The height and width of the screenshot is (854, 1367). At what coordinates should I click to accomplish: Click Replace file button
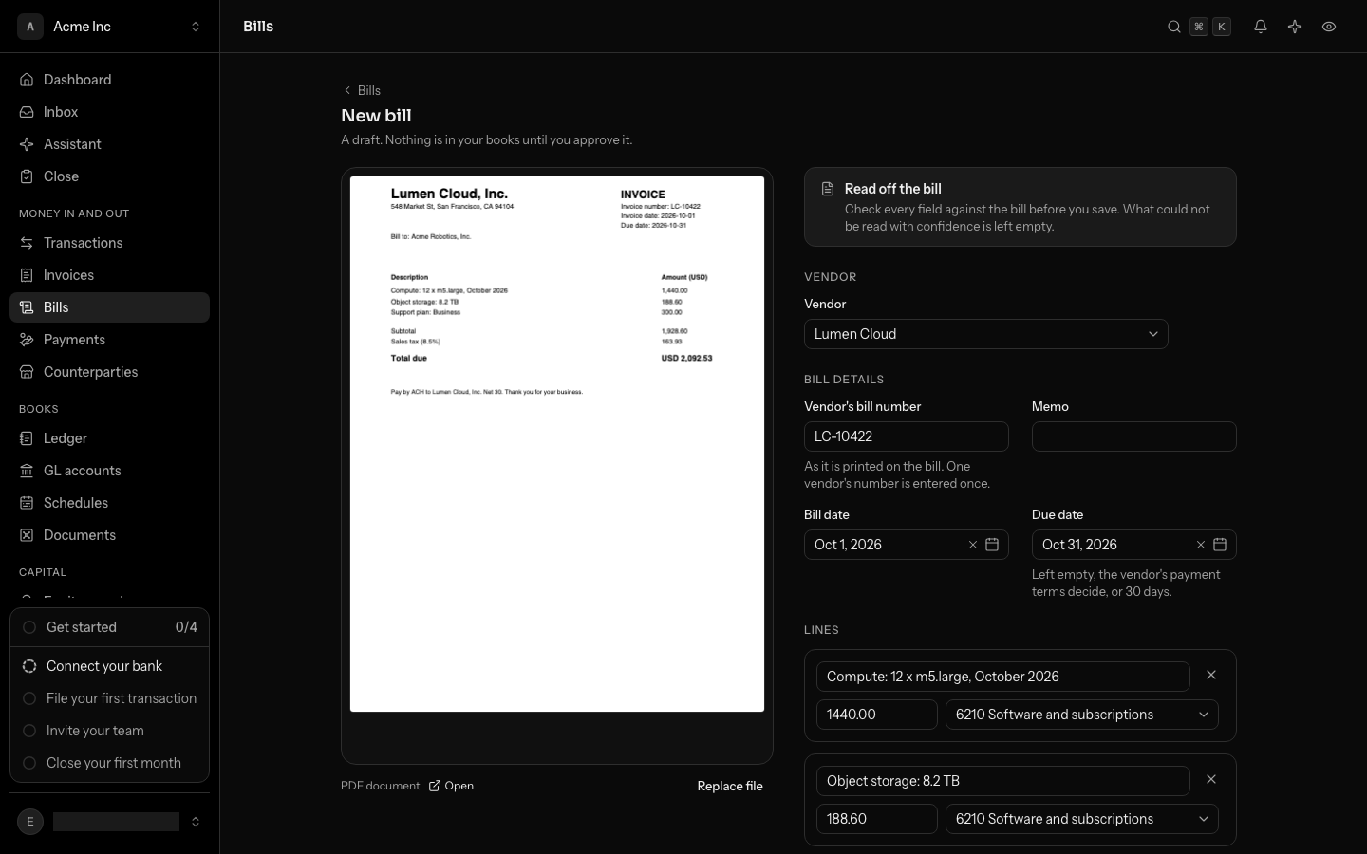click(x=730, y=786)
